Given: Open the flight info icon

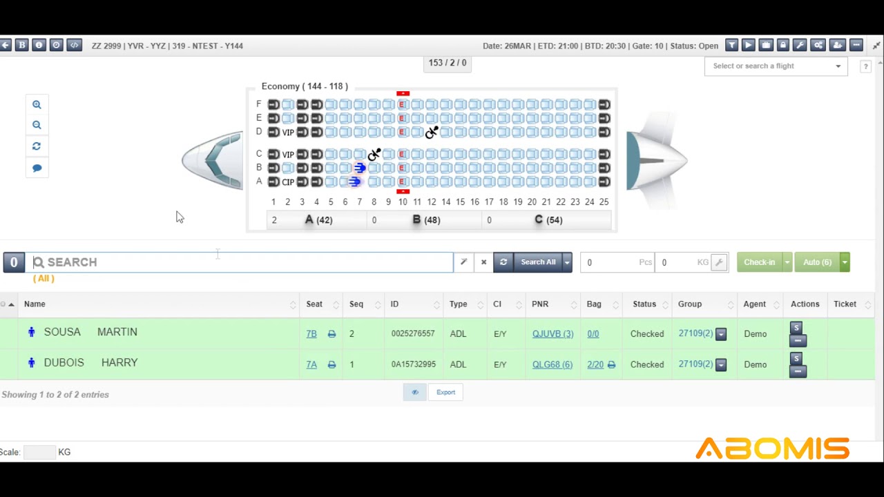Looking at the screenshot, I should pyautogui.click(x=39, y=46).
